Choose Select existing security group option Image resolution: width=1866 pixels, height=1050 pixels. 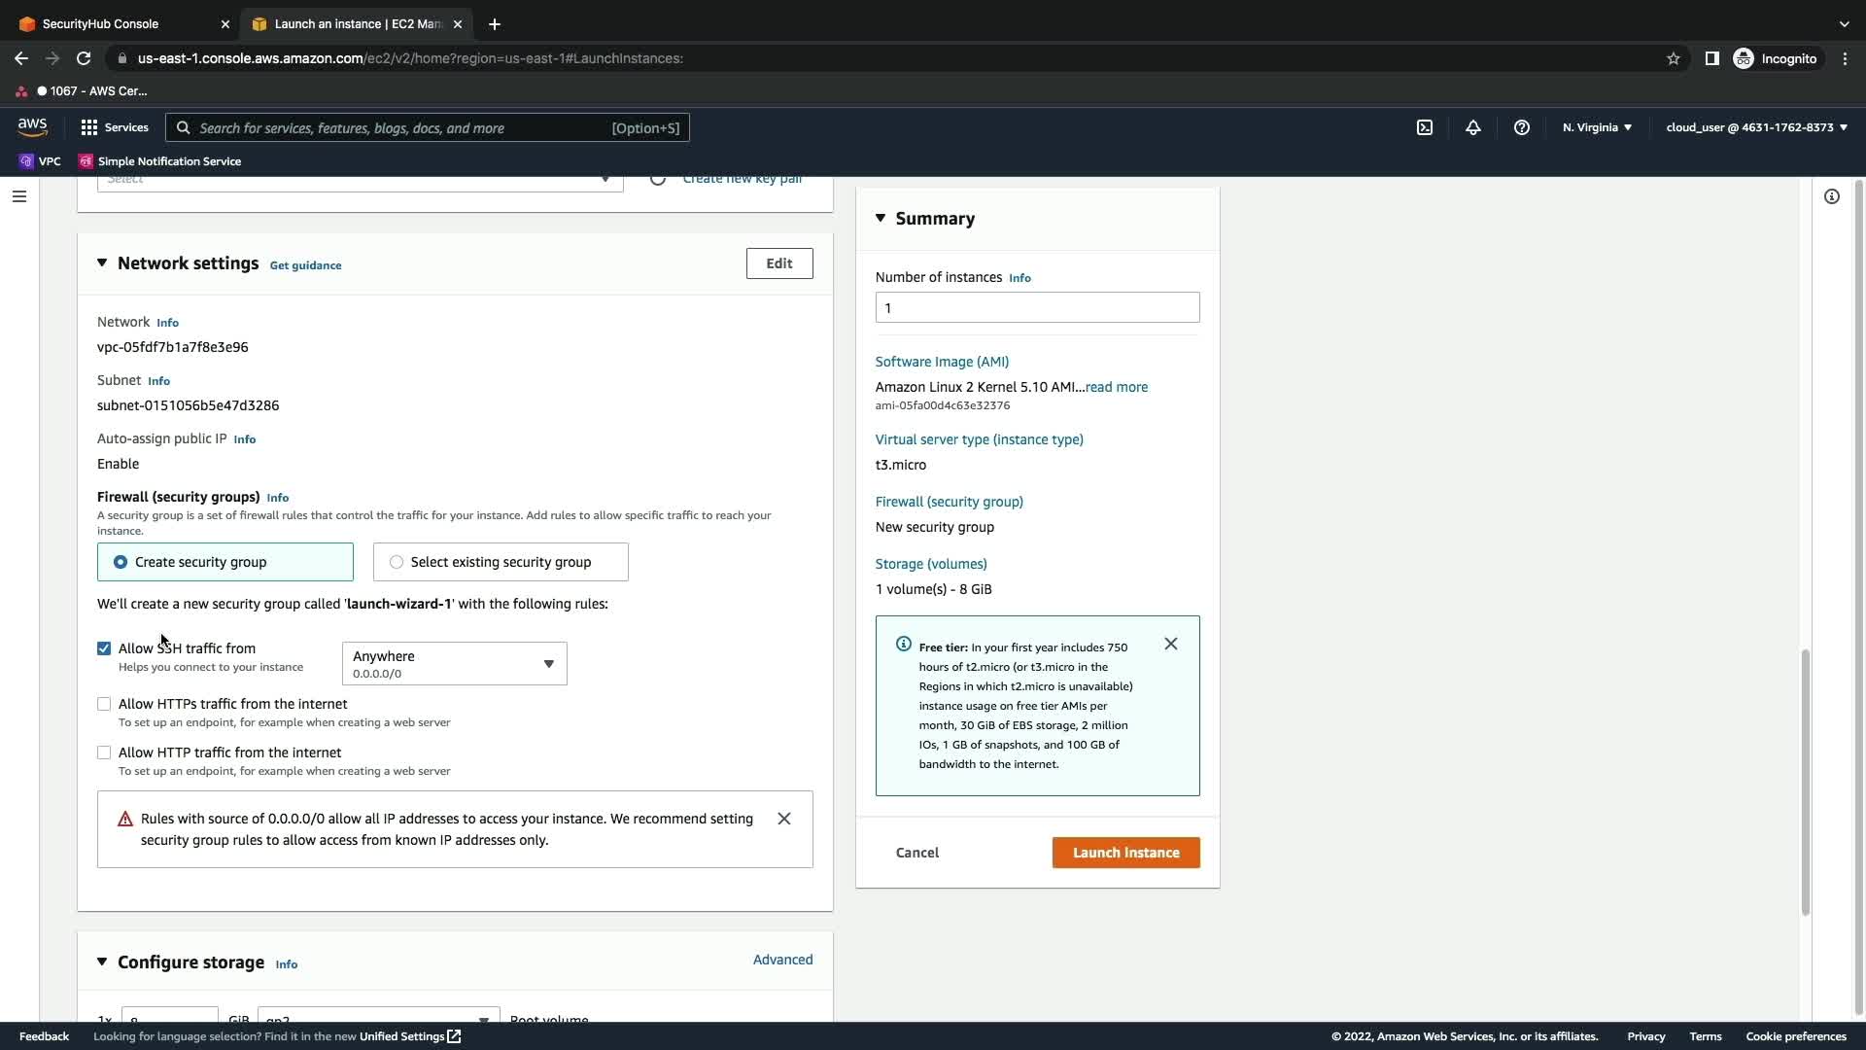point(397,562)
